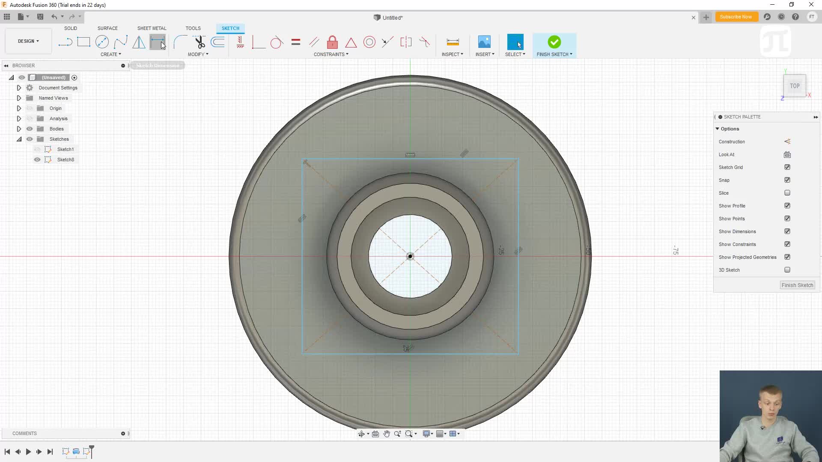
Task: Select the Line sketch tool
Action: click(65, 42)
